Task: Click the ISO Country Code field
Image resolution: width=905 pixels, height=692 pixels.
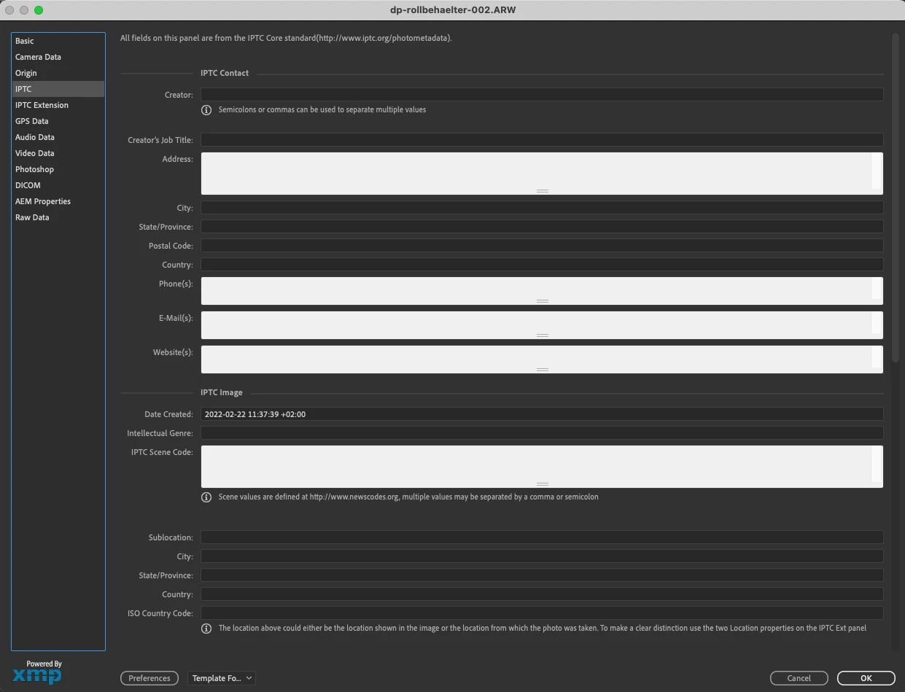Action: pyautogui.click(x=542, y=613)
